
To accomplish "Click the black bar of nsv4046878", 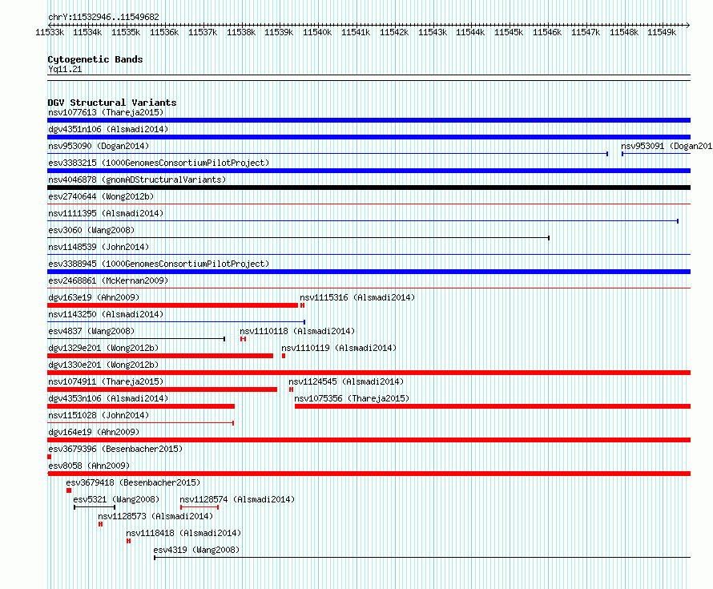I will pos(369,188).
